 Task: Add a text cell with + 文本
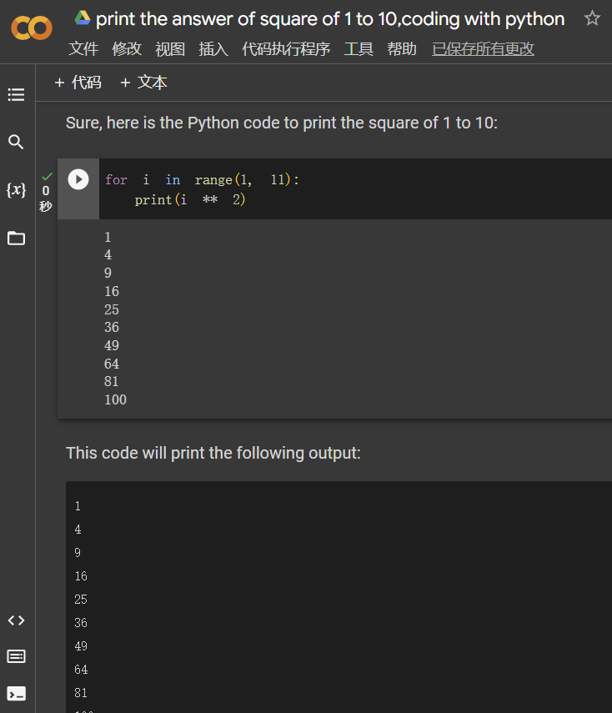click(x=143, y=83)
